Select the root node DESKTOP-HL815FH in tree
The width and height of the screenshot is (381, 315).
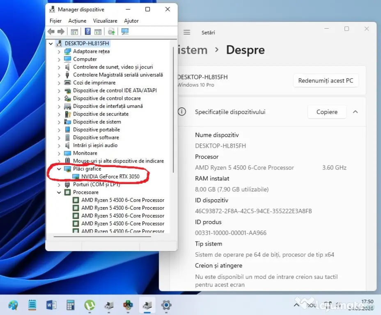87,43
